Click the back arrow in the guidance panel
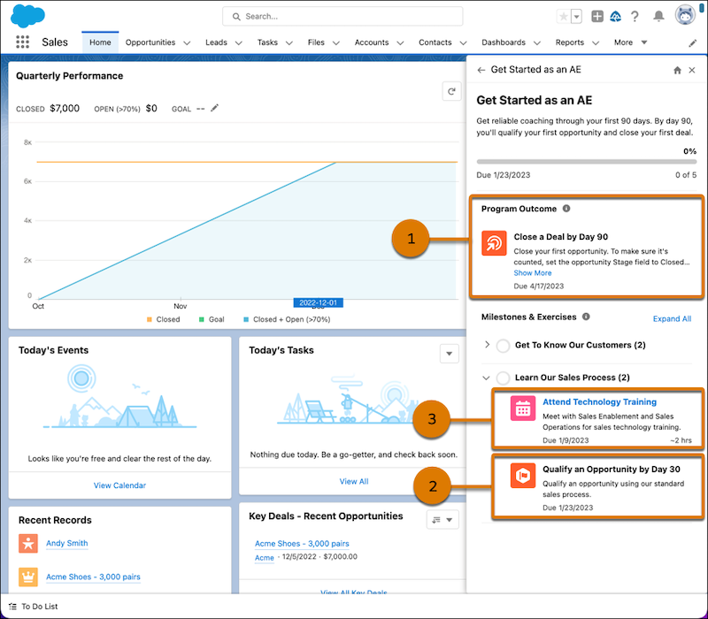This screenshot has width=708, height=619. pos(481,69)
